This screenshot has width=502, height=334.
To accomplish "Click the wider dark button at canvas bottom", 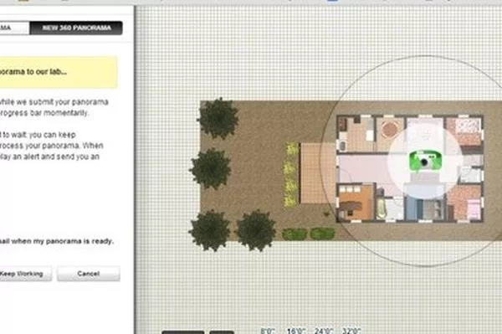I will pos(182,332).
